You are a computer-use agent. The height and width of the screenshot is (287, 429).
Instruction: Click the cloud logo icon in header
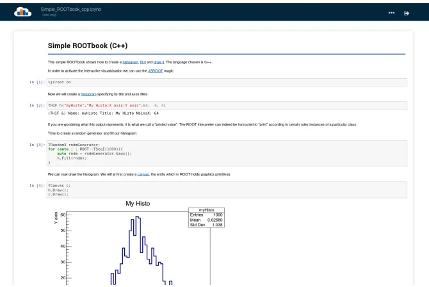[x=22, y=12]
